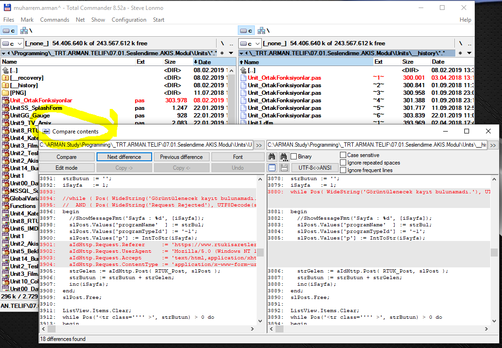Click left panel parent directory dots button
Viewport: 502px width, 348px height.
click(231, 43)
